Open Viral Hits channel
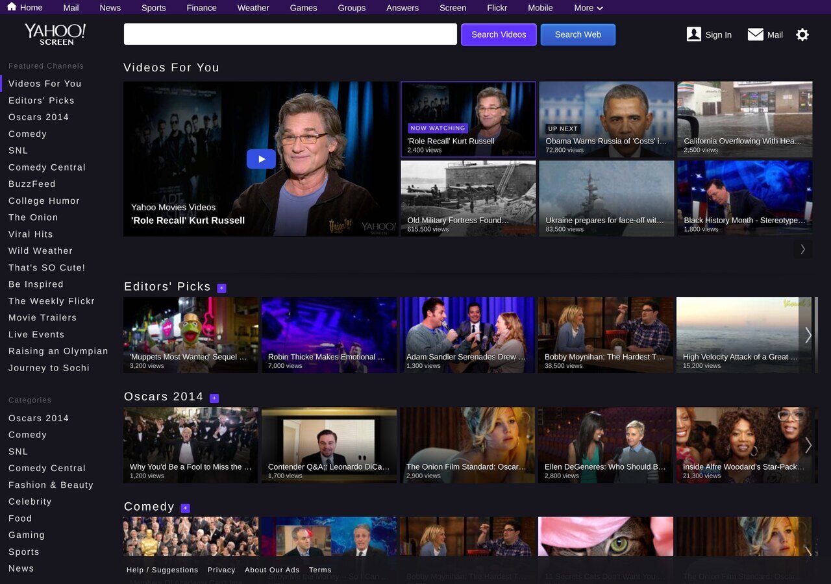The image size is (831, 584). tap(31, 234)
